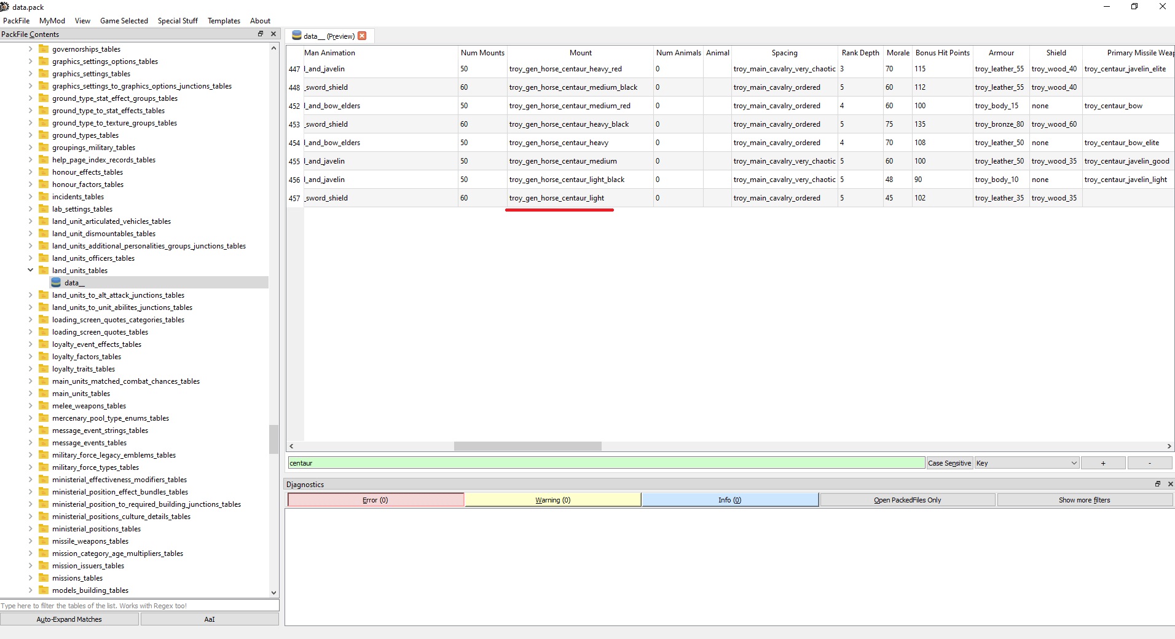Viewport: 1175px width, 639px height.
Task: Open the View menu
Action: [82, 20]
